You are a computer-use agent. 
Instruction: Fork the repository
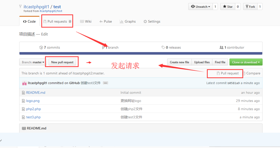tap(250, 7)
